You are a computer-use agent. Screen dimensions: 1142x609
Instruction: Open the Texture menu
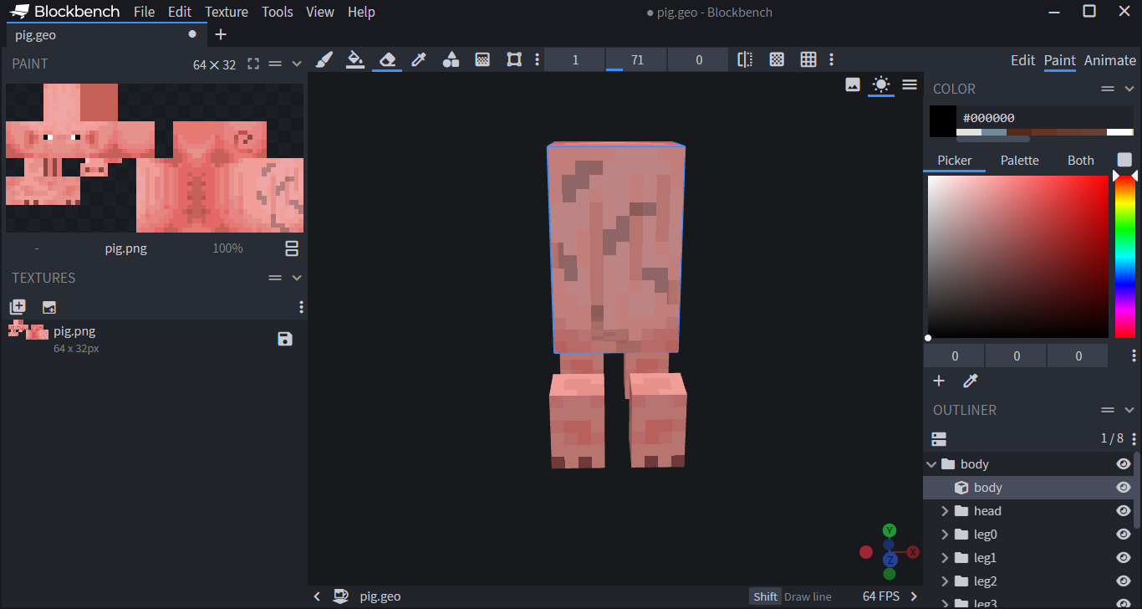click(x=227, y=12)
